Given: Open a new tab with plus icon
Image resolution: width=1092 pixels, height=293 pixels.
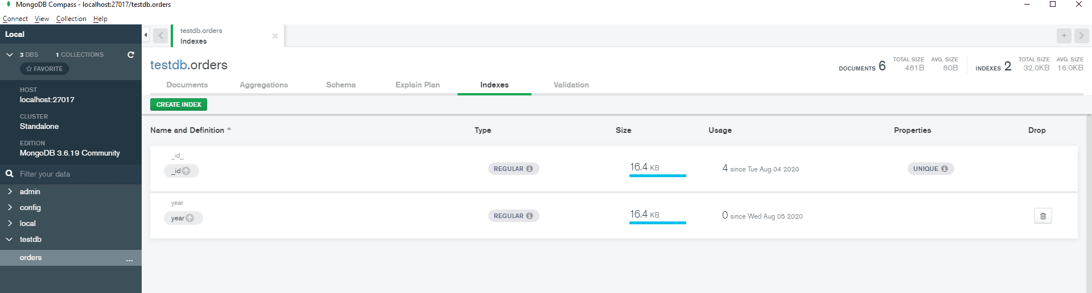Looking at the screenshot, I should tap(1064, 36).
